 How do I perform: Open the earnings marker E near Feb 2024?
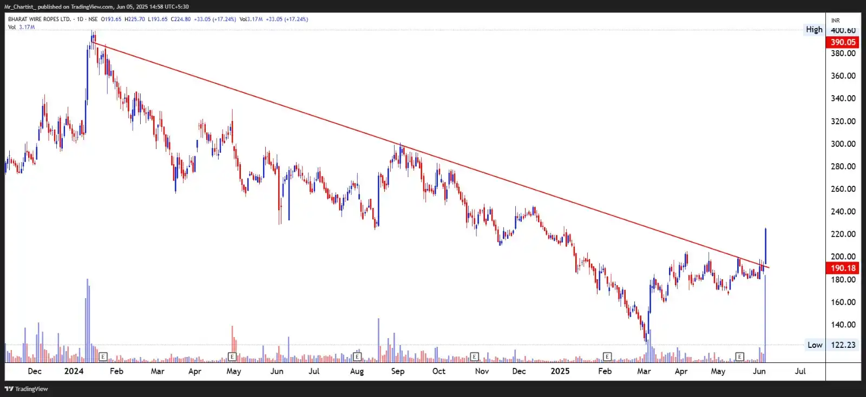[103, 356]
